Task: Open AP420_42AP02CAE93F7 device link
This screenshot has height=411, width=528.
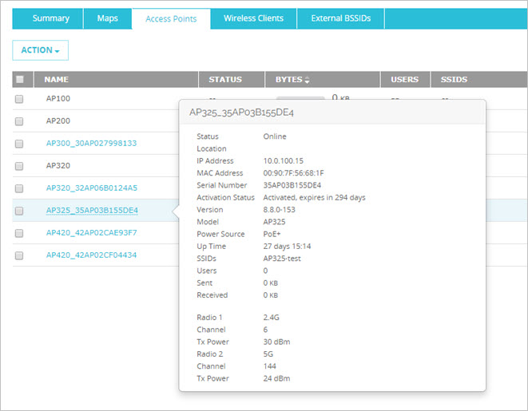Action: click(x=91, y=233)
